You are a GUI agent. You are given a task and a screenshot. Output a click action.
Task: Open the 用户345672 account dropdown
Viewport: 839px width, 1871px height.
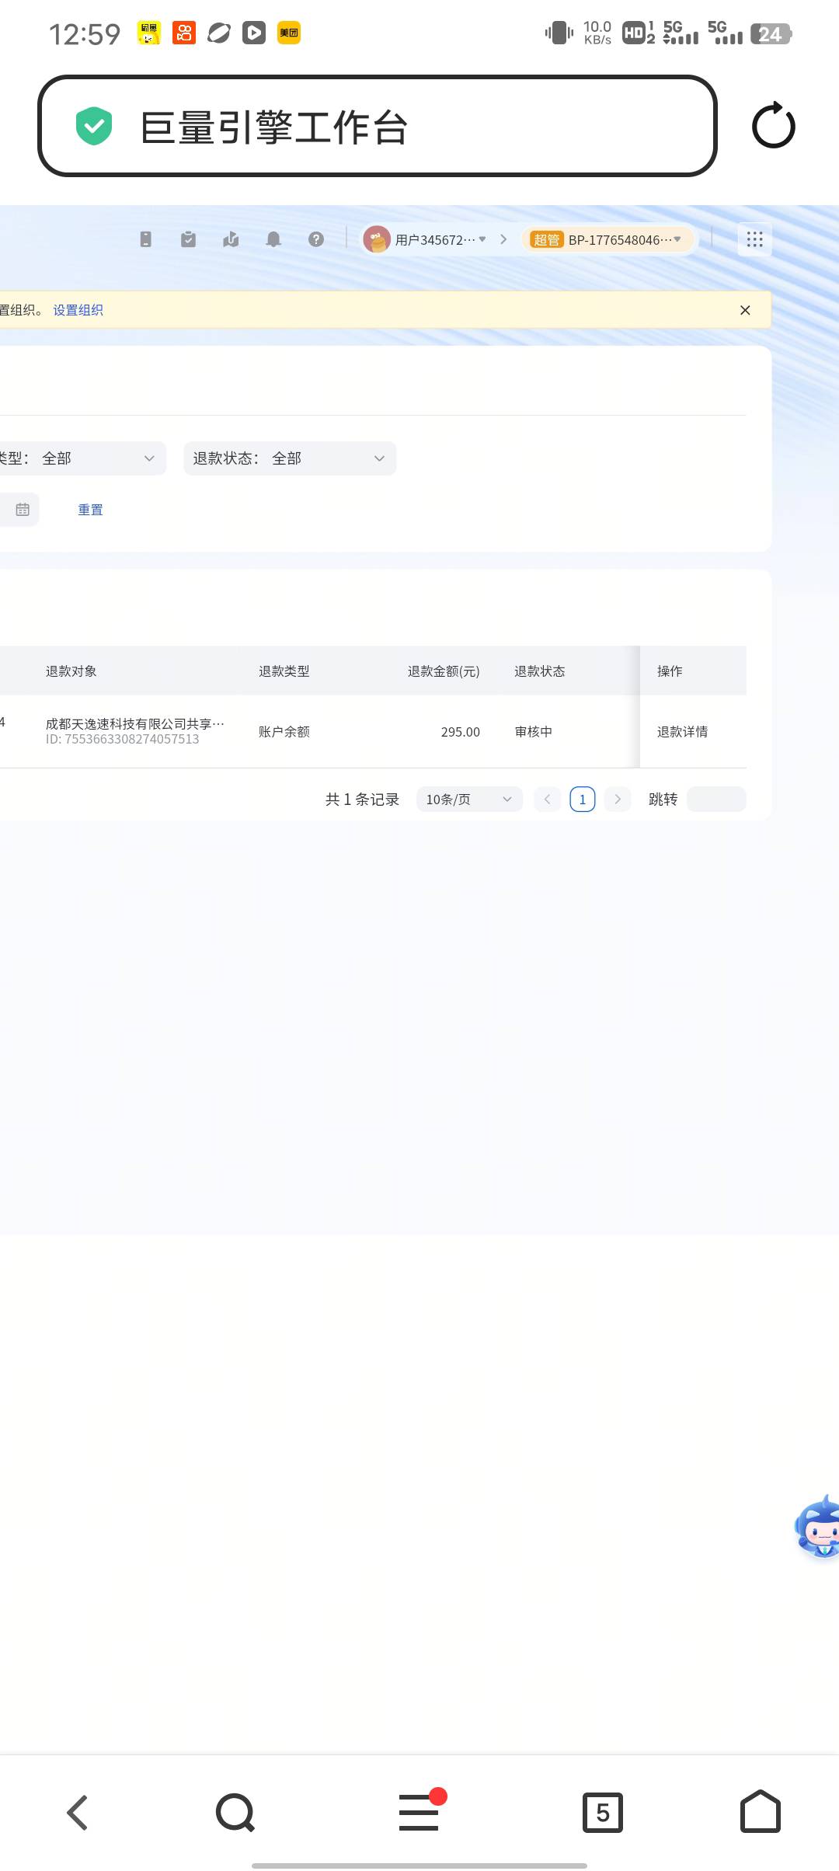pos(427,239)
